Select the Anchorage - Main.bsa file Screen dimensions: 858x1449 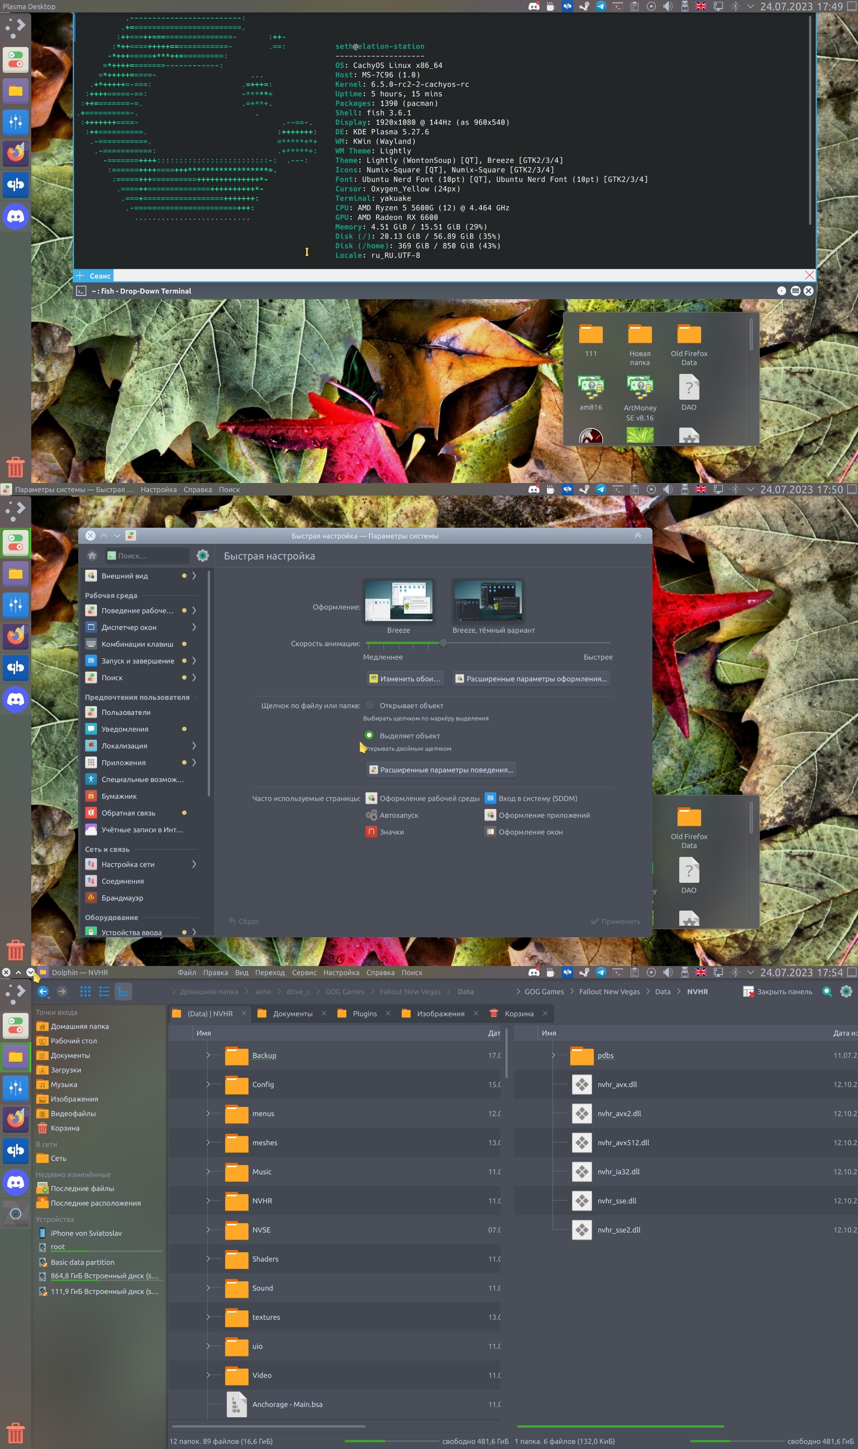(x=287, y=1404)
